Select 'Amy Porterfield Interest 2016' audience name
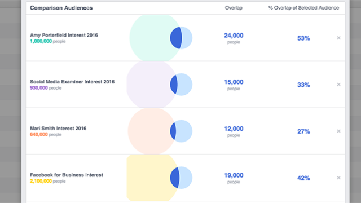 pyautogui.click(x=64, y=35)
